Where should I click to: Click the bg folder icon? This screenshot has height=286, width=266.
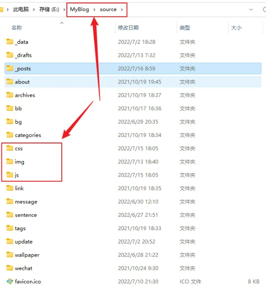(10, 122)
